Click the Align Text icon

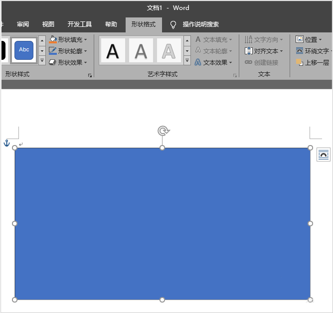click(248, 51)
